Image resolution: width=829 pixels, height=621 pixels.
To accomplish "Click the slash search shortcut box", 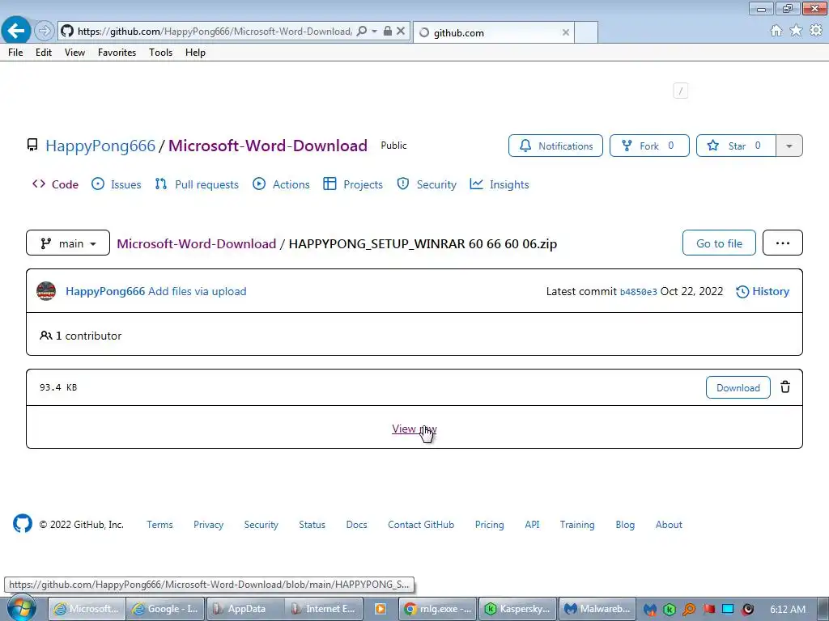I will pyautogui.click(x=680, y=91).
